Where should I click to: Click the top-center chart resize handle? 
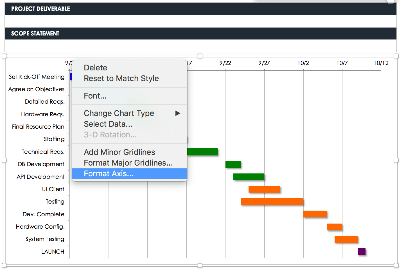(x=200, y=56)
